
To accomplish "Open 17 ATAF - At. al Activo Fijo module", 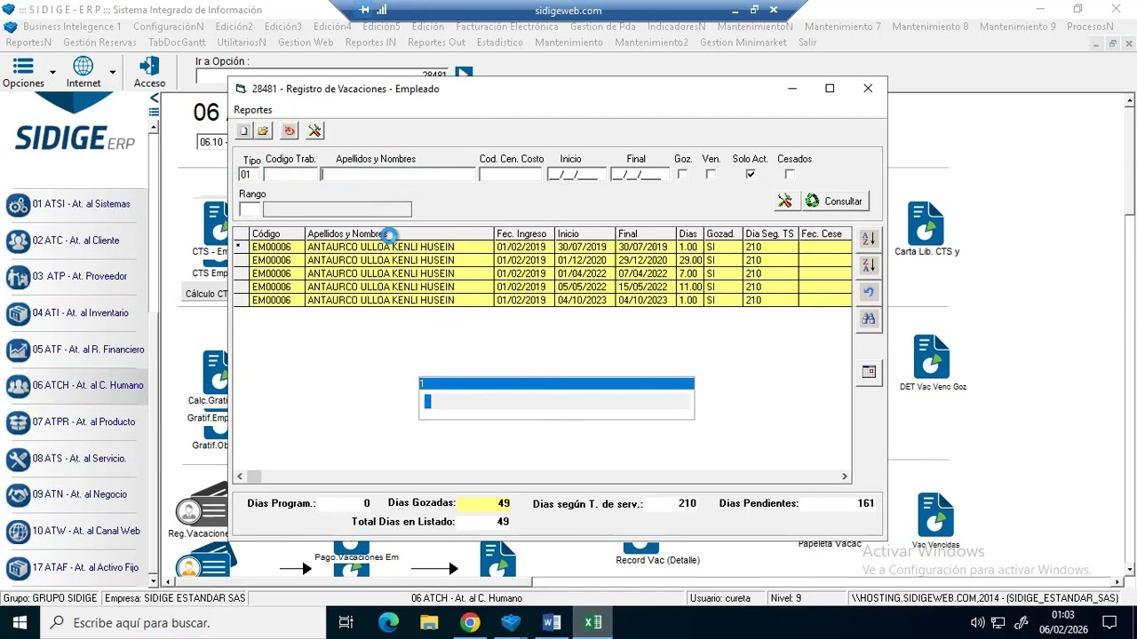I will (74, 567).
